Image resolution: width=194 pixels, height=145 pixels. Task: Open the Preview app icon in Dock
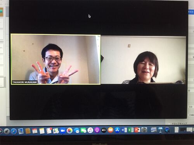click(154, 130)
